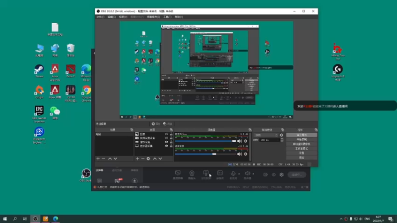Show hidden system tray icons chevron
The image size is (397, 223).
[x=341, y=219]
